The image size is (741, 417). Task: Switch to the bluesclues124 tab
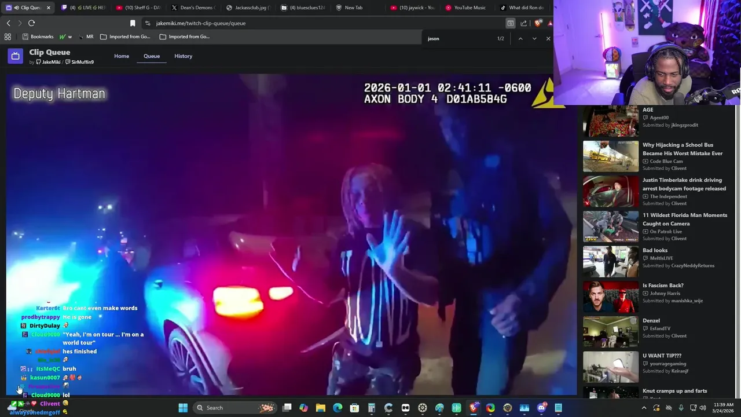click(303, 8)
